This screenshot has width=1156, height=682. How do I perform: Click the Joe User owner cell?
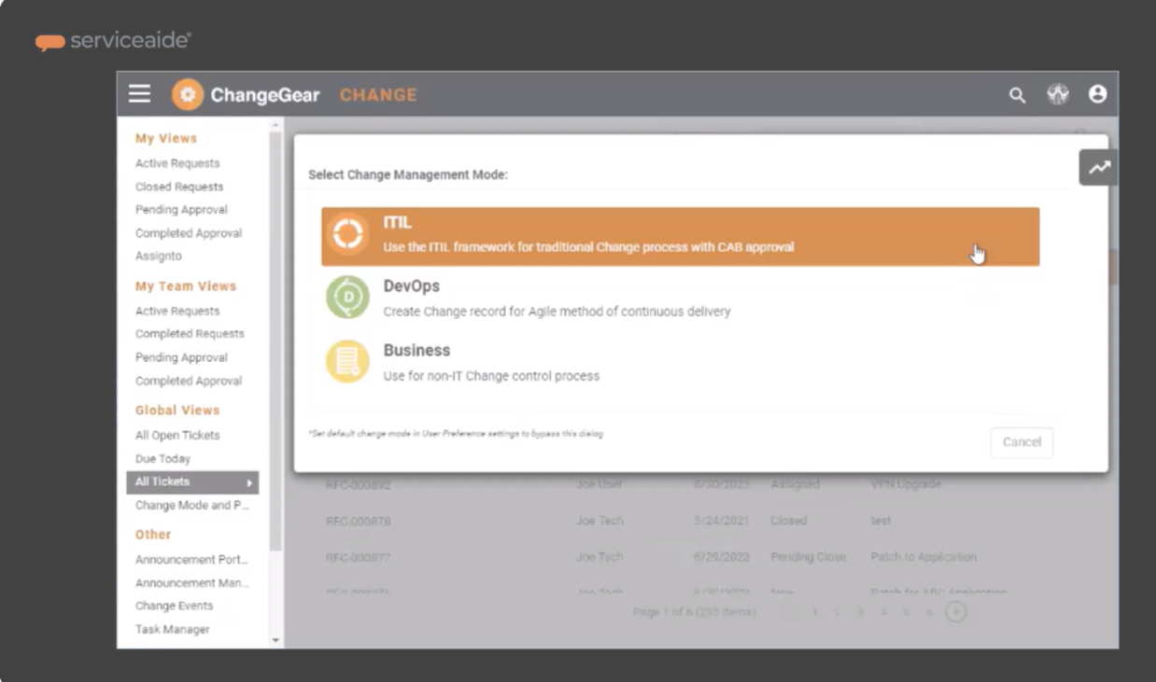point(599,485)
